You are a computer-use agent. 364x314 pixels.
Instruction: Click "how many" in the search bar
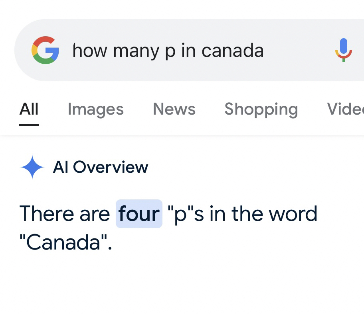(116, 51)
